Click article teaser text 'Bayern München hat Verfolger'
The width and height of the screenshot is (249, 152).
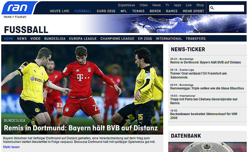pyautogui.click(x=79, y=140)
